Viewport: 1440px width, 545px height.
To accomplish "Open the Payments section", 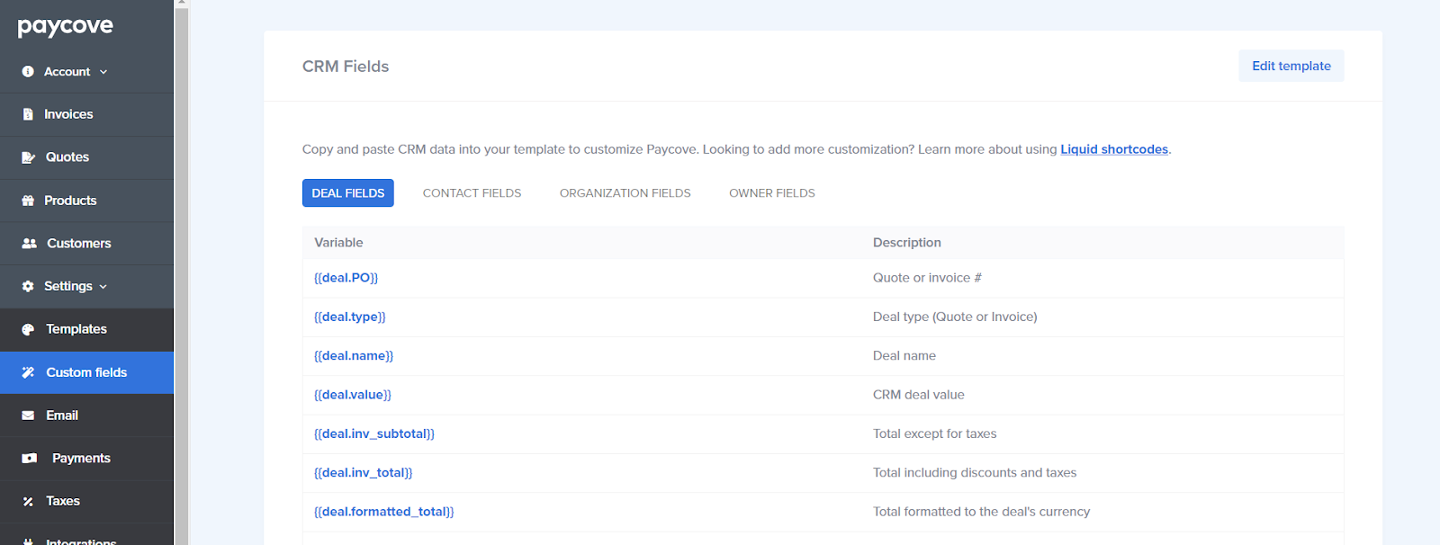I will (x=86, y=459).
